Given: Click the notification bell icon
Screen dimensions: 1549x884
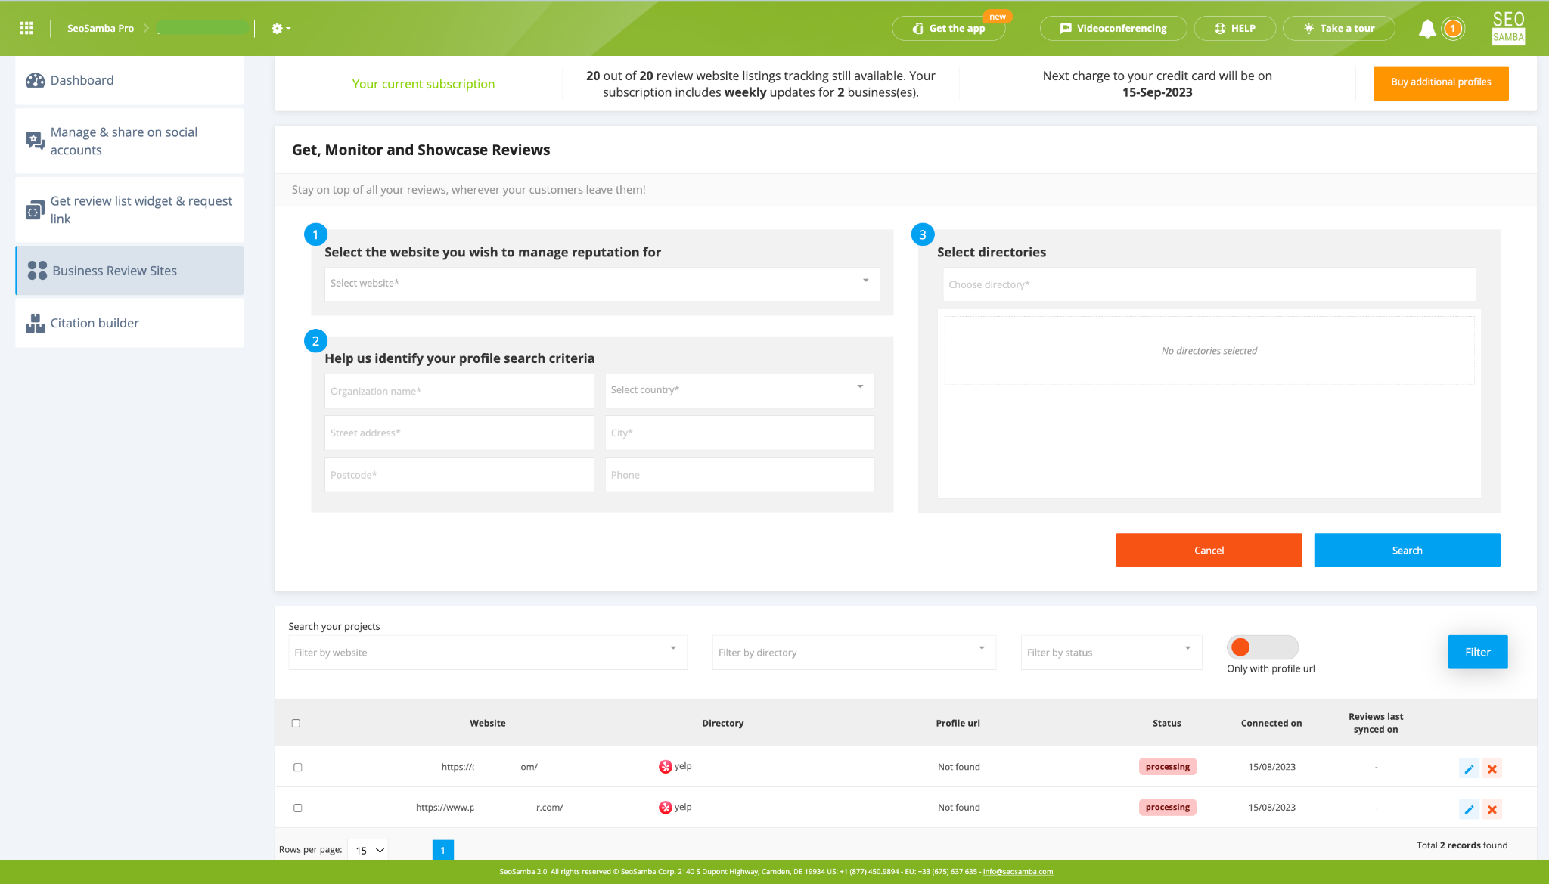Looking at the screenshot, I should (x=1426, y=29).
